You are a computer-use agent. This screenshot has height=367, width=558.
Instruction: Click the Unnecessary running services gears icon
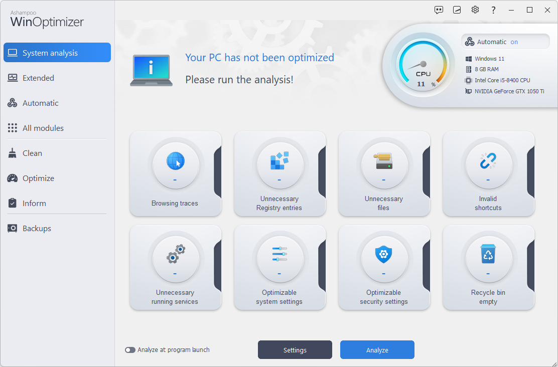[176, 254]
